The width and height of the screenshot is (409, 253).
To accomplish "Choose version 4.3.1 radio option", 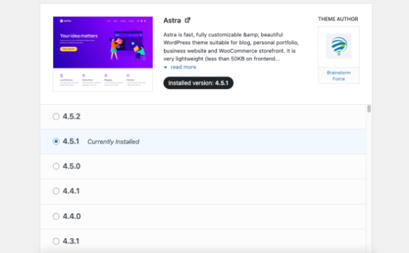I will click(56, 241).
